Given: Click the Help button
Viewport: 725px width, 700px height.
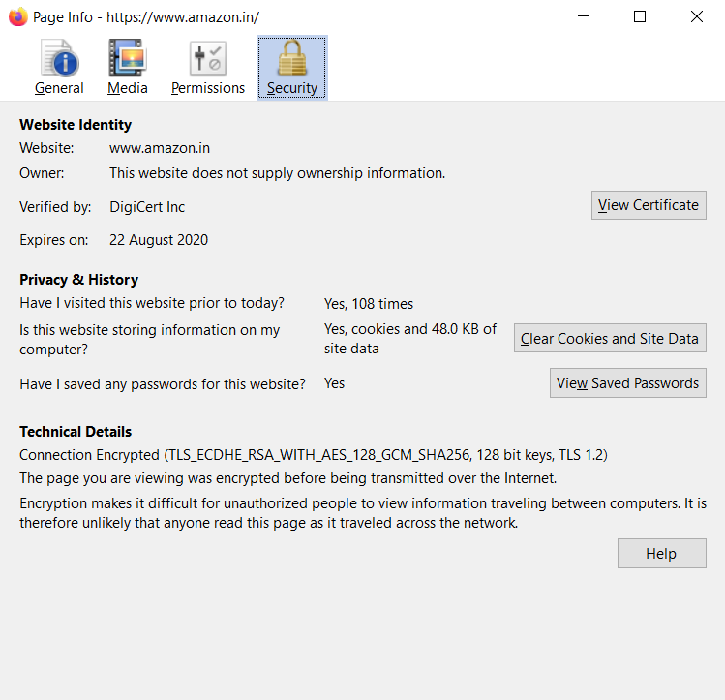Looking at the screenshot, I should point(661,553).
